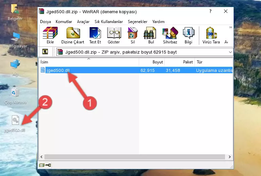Open the archive path dropdown arrow
261x176 pixels.
tap(230, 52)
